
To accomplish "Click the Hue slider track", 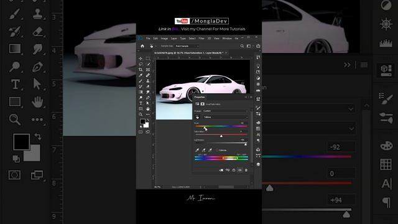I will pyautogui.click(x=221, y=126).
